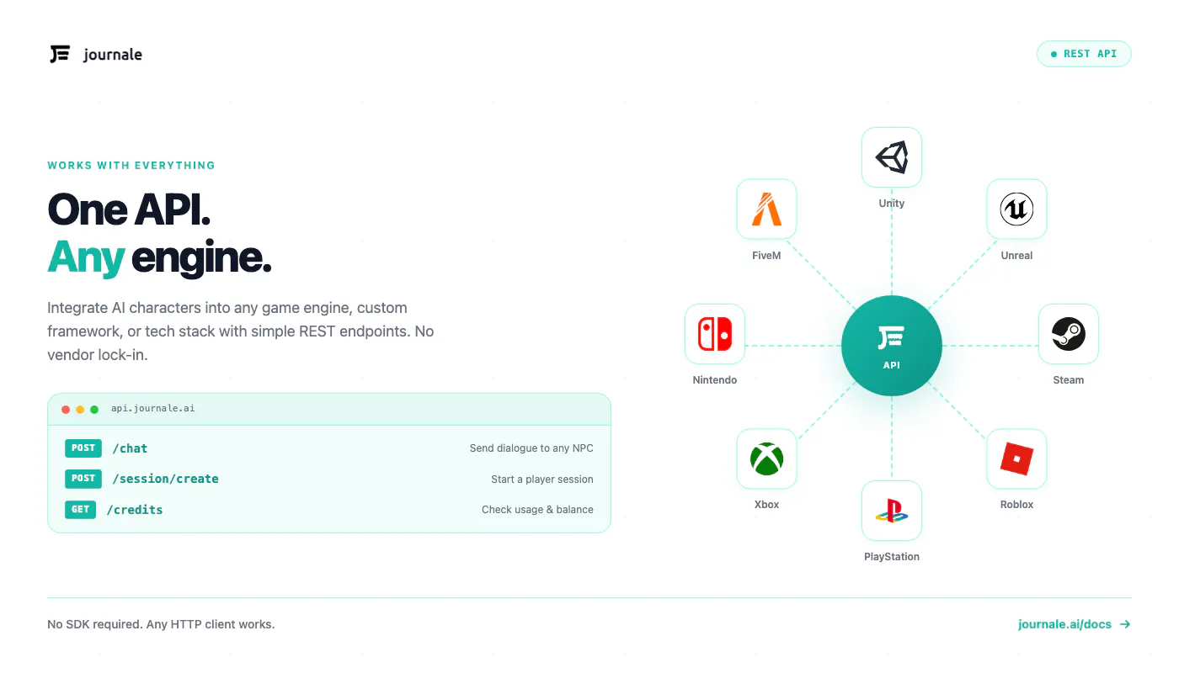The image size is (1179, 673).
Task: Select the Roblox platform icon
Action: click(x=1016, y=458)
